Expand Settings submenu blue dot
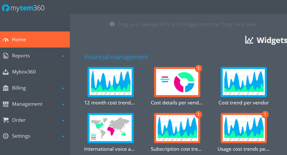This screenshot has height=155, width=287. (63, 136)
